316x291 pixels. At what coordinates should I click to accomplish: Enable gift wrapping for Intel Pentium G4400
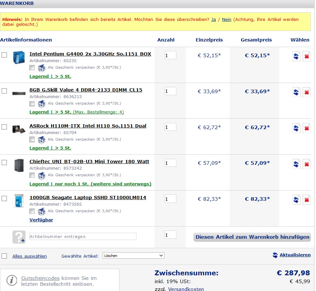click(x=32, y=68)
